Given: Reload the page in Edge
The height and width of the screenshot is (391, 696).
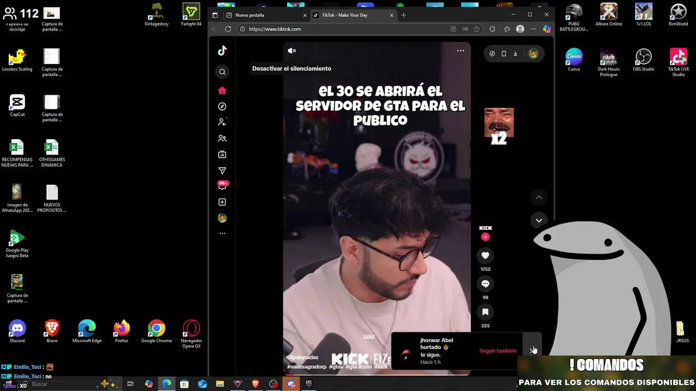Looking at the screenshot, I should 228,29.
